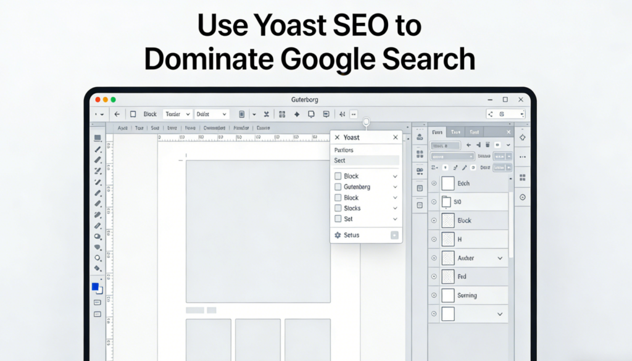This screenshot has width=632, height=361.
Task: Switch to the first tab in layers panel
Action: (x=437, y=132)
